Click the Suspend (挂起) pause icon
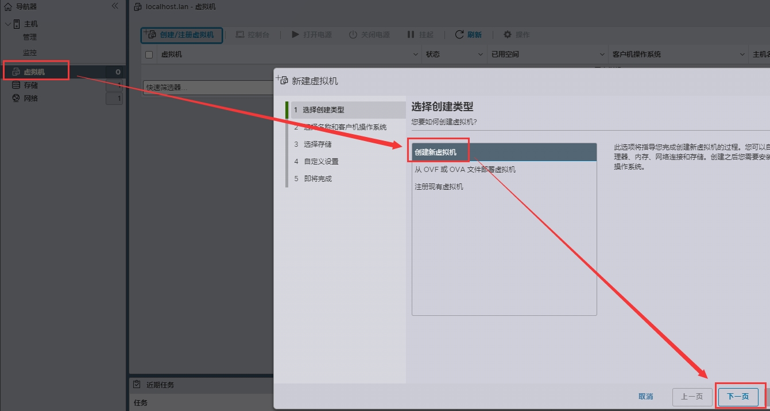This screenshot has width=770, height=411. pyautogui.click(x=411, y=35)
